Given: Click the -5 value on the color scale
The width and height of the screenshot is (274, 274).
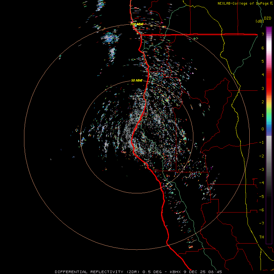Looking at the screenshot, I should pos(262,197).
